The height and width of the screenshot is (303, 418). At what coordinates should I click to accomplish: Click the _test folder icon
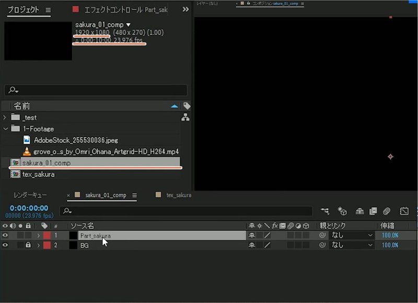click(x=16, y=117)
